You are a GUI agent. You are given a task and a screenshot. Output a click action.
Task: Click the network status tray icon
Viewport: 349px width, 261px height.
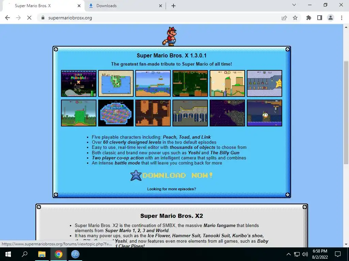297,254
